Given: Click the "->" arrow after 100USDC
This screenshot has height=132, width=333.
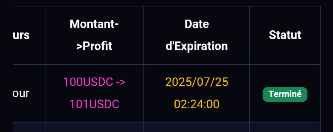Looking at the screenshot, I should click(x=121, y=82).
